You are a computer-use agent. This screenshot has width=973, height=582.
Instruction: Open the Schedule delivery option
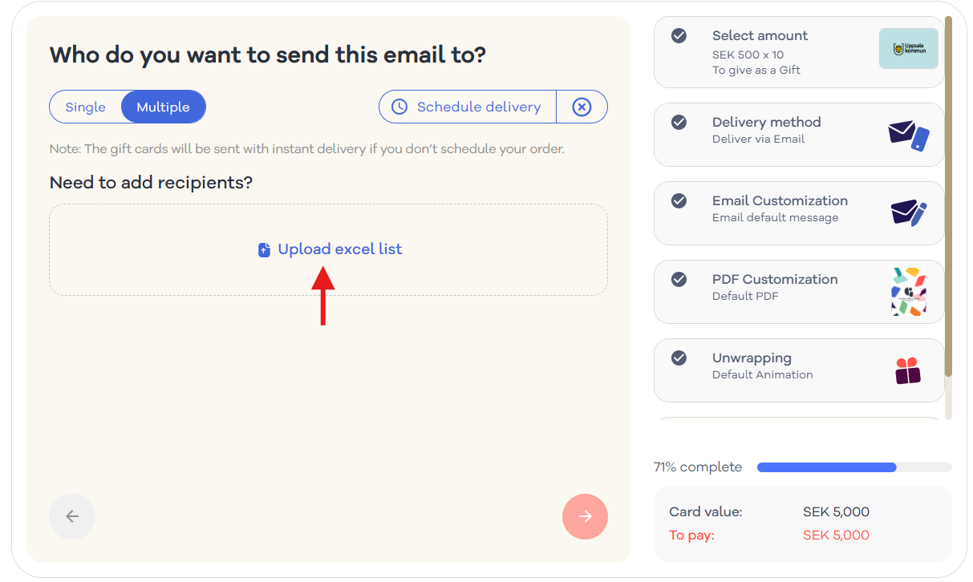tap(468, 107)
